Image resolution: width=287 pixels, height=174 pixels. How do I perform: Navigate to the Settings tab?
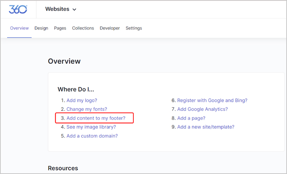(x=134, y=28)
